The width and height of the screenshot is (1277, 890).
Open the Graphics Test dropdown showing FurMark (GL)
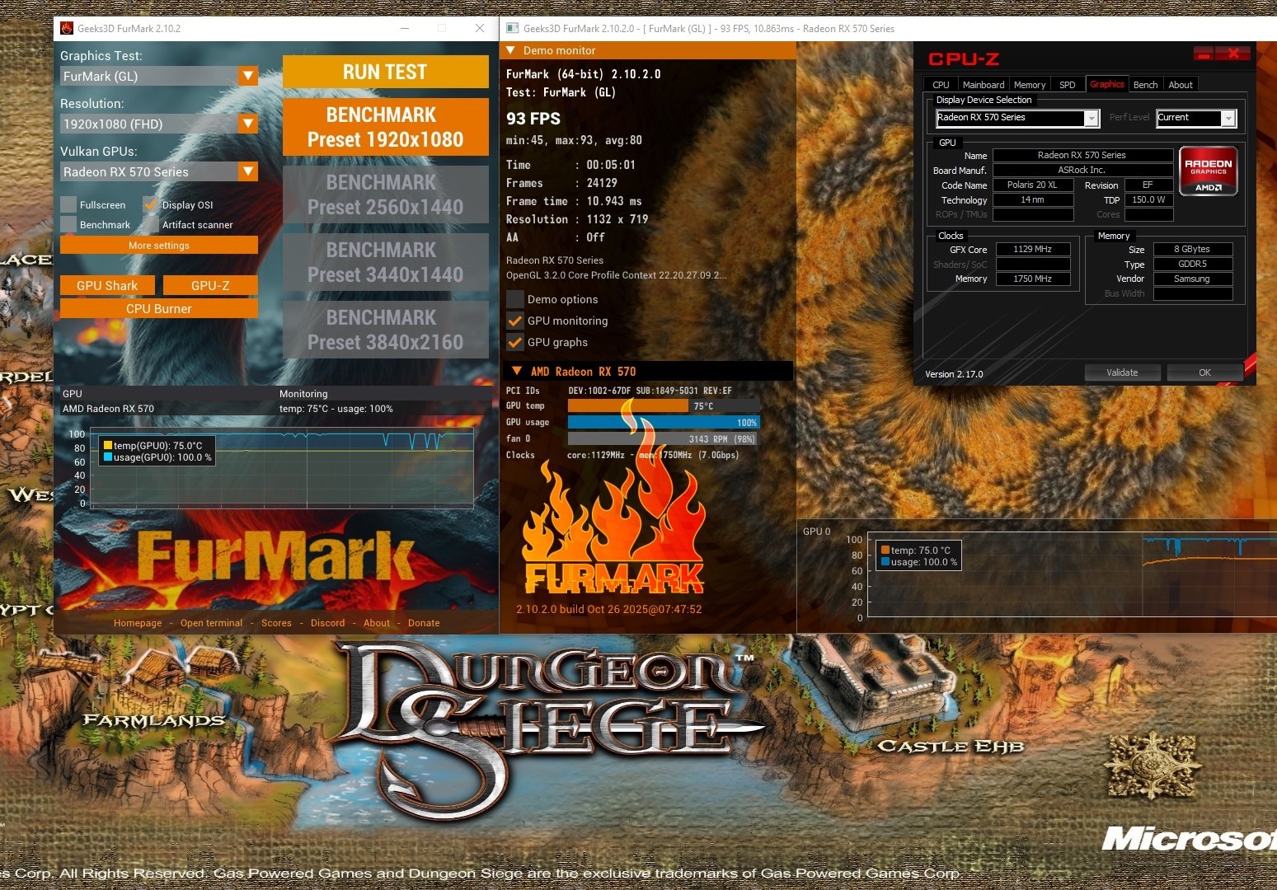(x=159, y=76)
